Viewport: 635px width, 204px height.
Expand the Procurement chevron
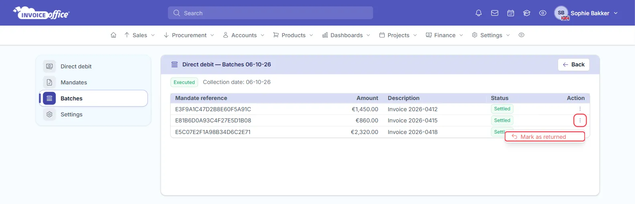(x=212, y=35)
